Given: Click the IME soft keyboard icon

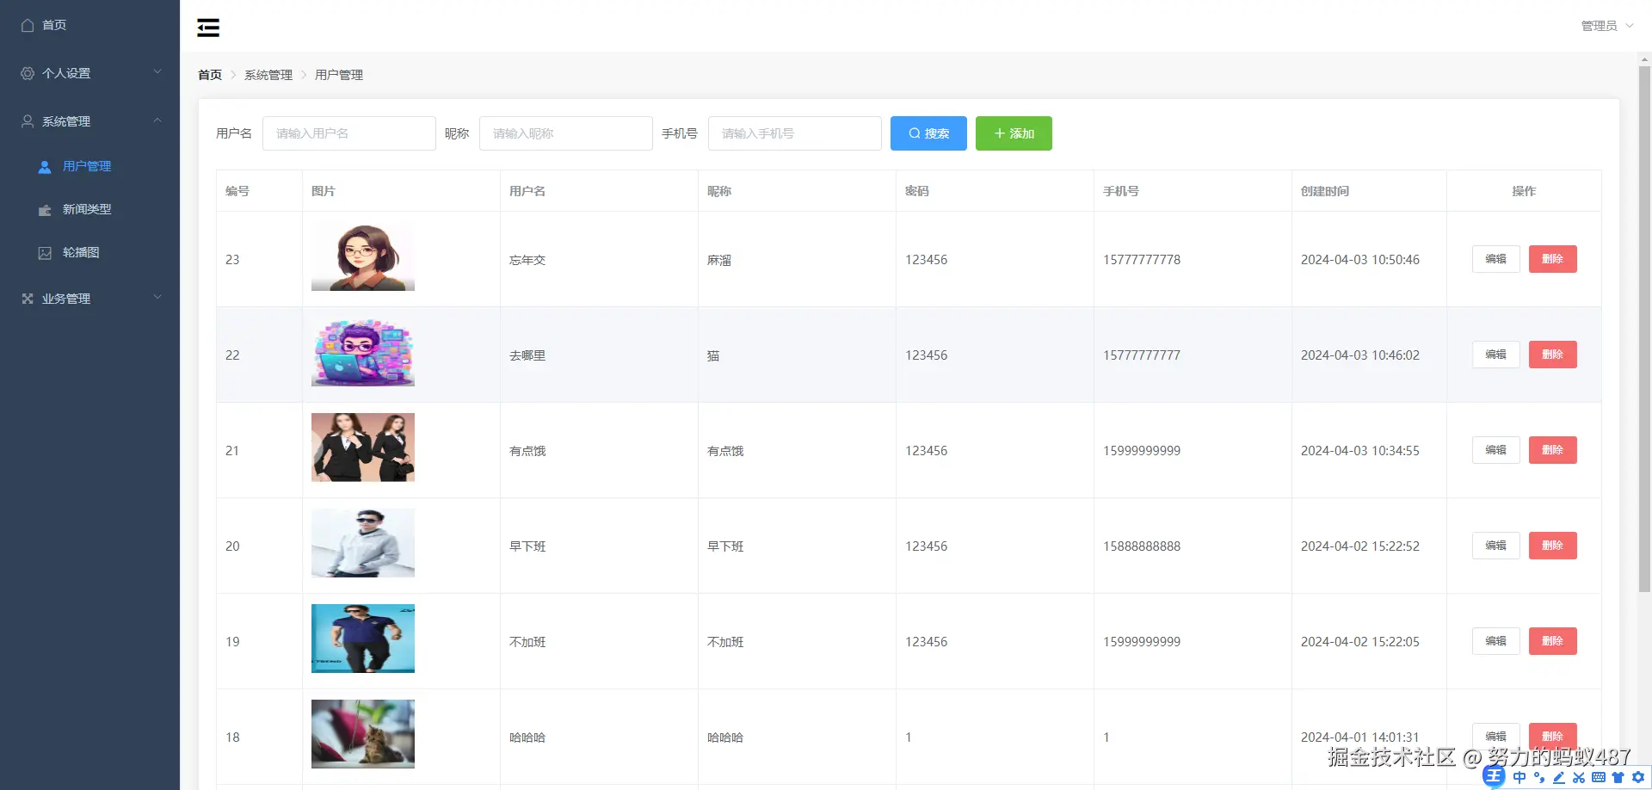Looking at the screenshot, I should tap(1599, 777).
